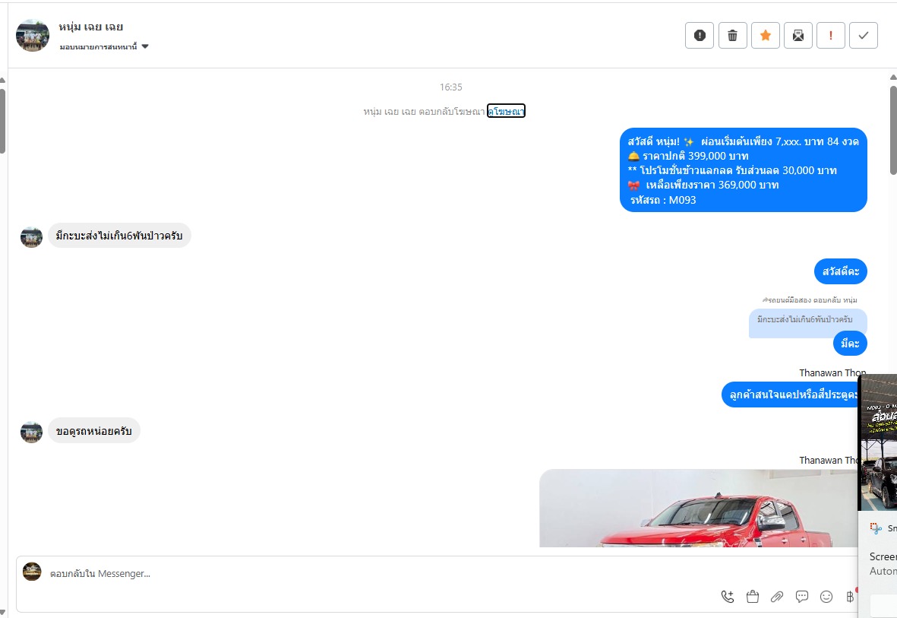The height and width of the screenshot is (618, 897).
Task: Toggle the orange star follow-up marker
Action: (766, 36)
